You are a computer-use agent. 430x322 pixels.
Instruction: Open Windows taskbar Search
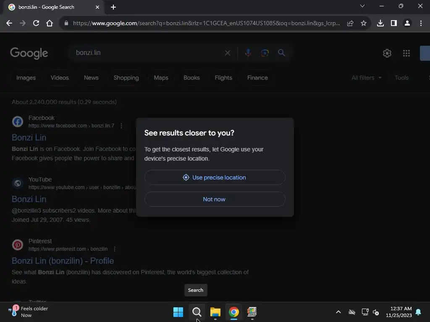coord(197,312)
